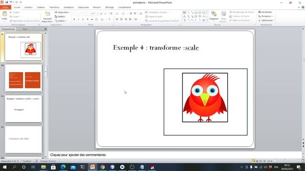
Task: Select the oval shape in gallery
Action: tap(200, 13)
